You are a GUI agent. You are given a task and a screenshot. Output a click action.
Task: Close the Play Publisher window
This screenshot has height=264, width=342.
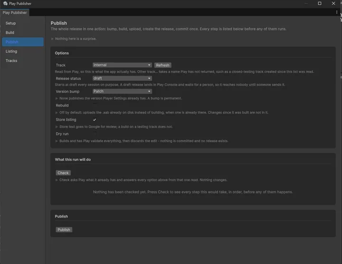tap(333, 3)
